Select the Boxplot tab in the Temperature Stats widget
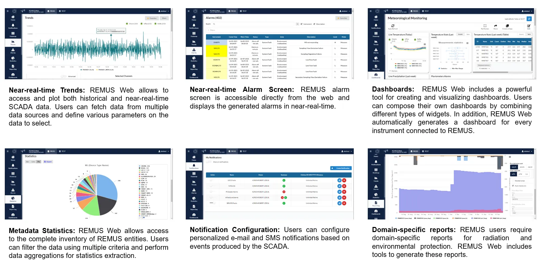The height and width of the screenshot is (262, 546). click(460, 34)
